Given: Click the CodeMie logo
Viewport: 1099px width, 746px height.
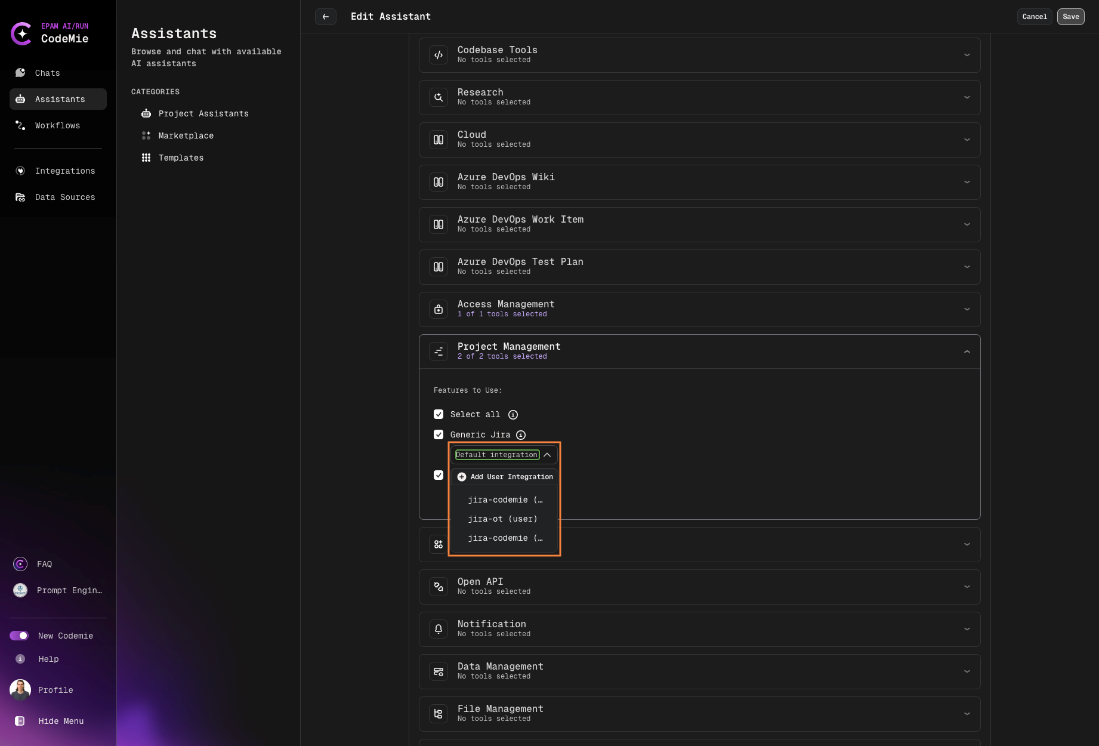Looking at the screenshot, I should click(x=22, y=34).
